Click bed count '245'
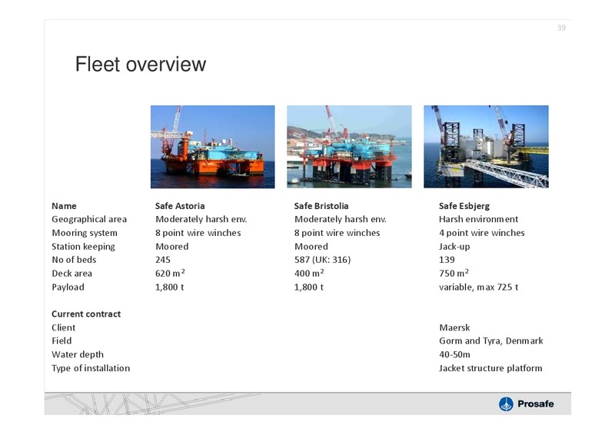Viewport: 615px width, 435px height. 163,260
